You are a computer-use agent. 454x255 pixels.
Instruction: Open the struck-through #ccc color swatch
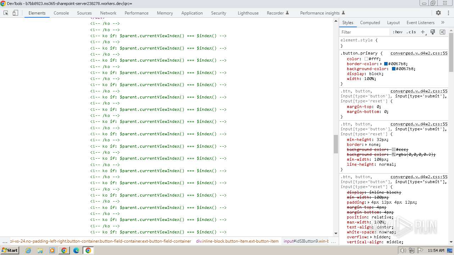(x=394, y=150)
